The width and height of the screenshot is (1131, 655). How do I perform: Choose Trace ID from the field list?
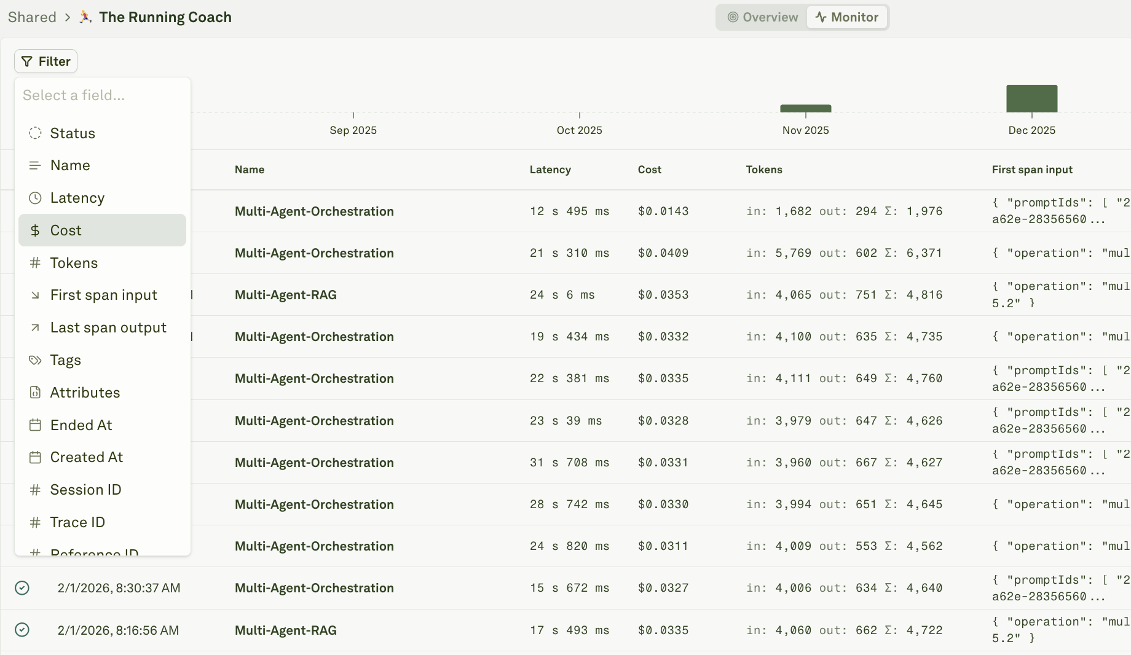pos(77,522)
